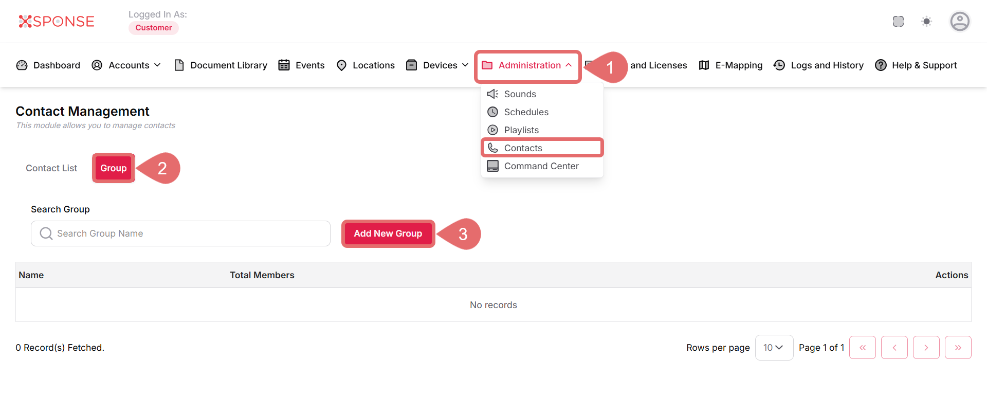Screen dimensions: 987x395
Task: Open the Dashboard page
Action: tap(48, 65)
